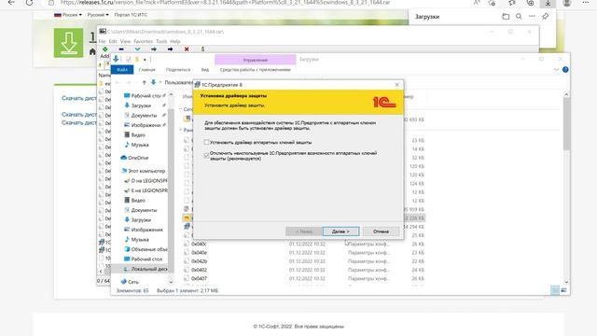Viewport: 597px width, 336px height.
Task: Click the Up arrow in Explorer navigation bar
Action: click(144, 83)
